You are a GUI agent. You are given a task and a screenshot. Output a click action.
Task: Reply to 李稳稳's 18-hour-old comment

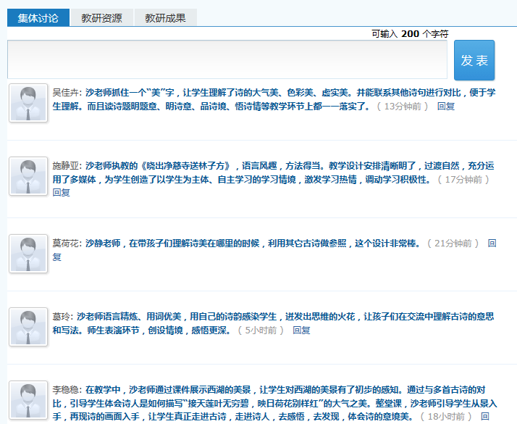tap(484, 417)
